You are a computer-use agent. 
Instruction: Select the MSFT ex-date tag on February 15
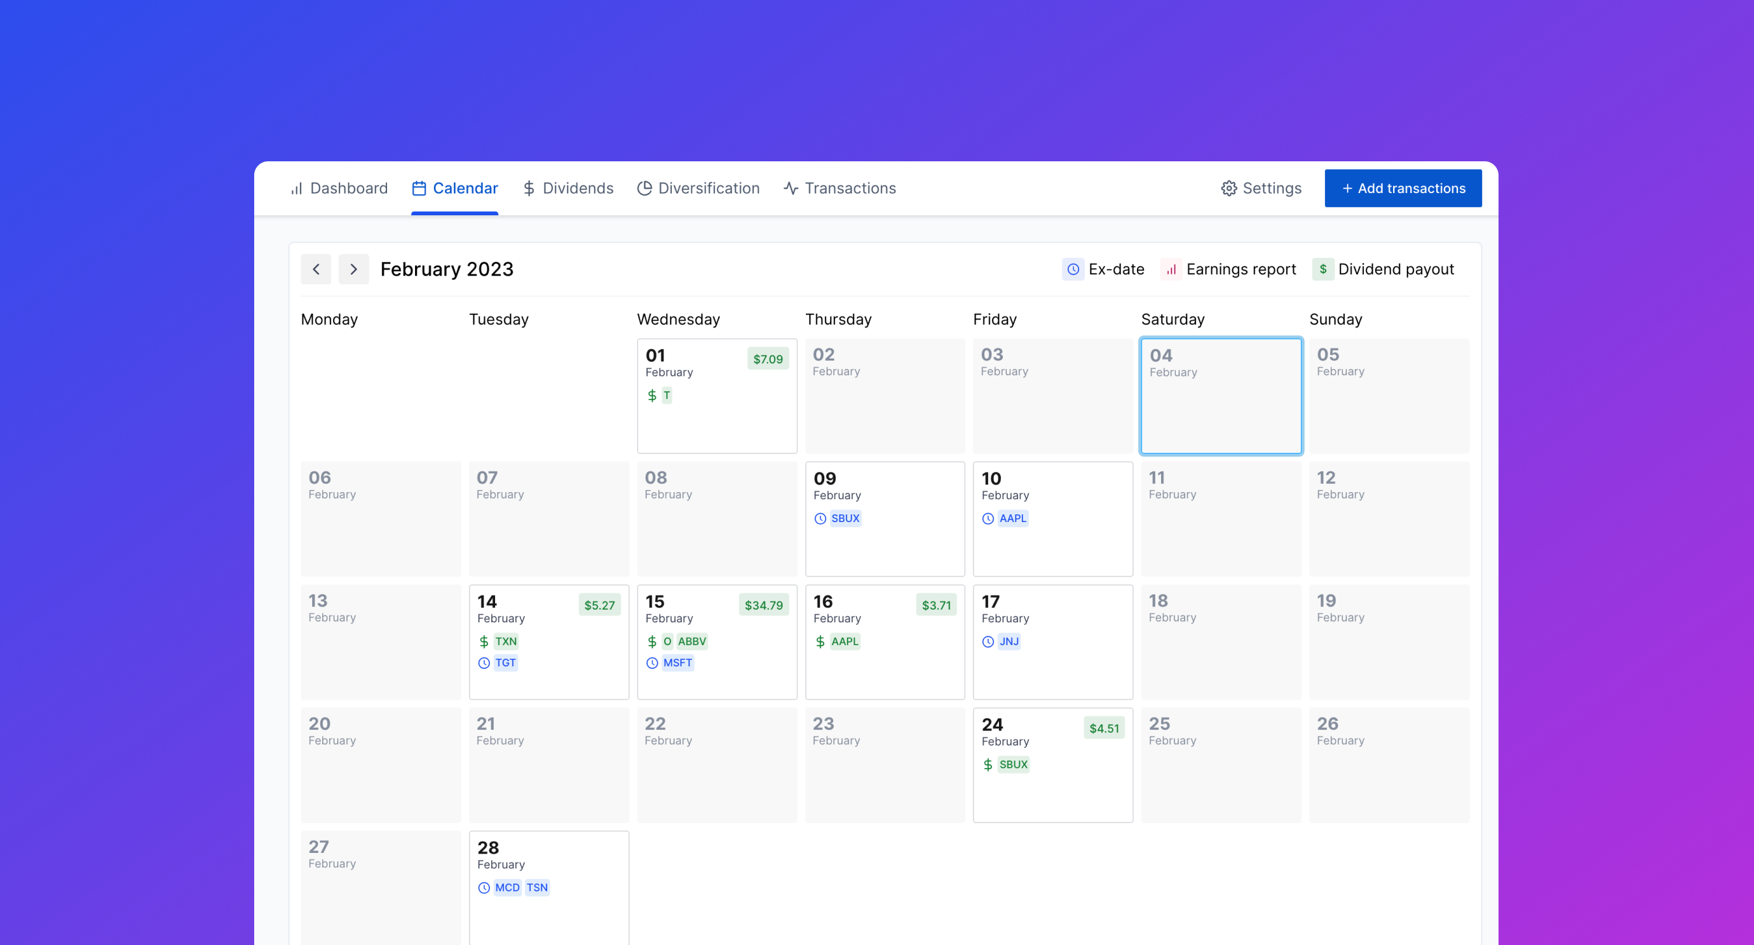(677, 662)
